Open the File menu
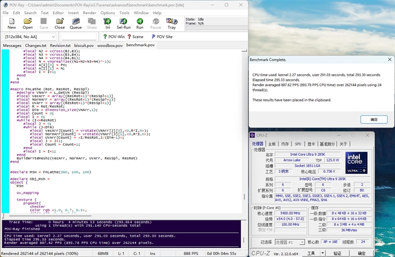 5,13
